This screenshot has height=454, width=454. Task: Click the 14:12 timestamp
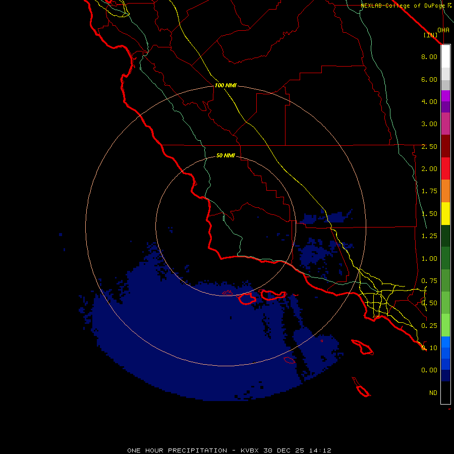(320, 450)
